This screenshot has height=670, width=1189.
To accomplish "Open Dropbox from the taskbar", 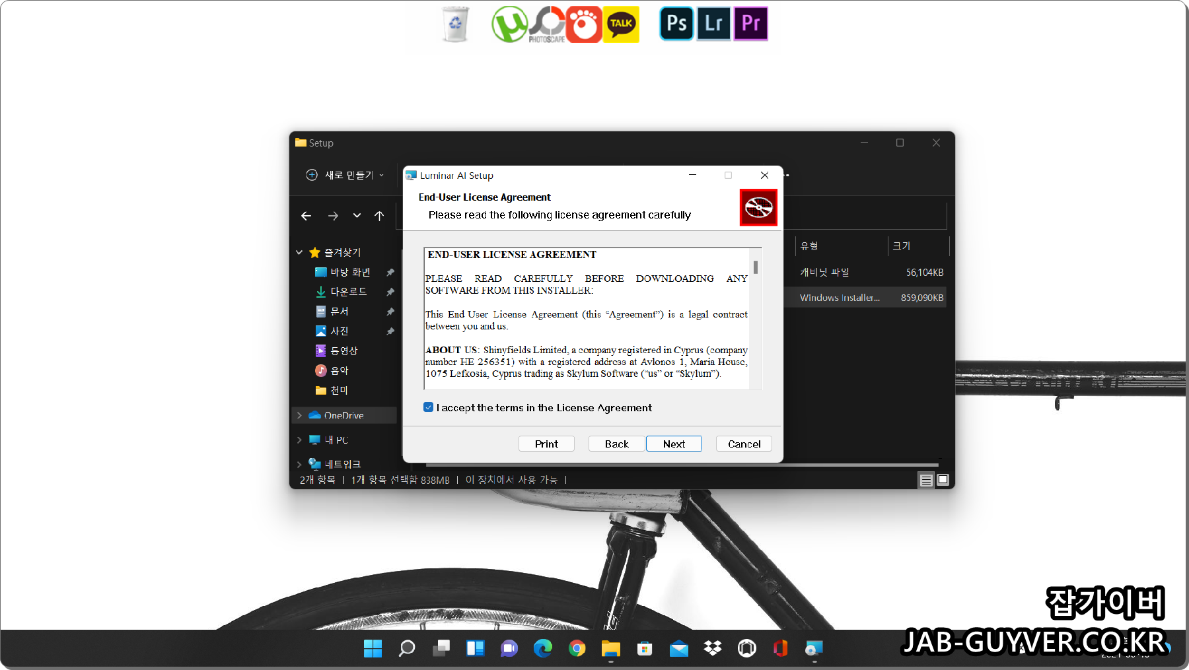I will point(713,649).
